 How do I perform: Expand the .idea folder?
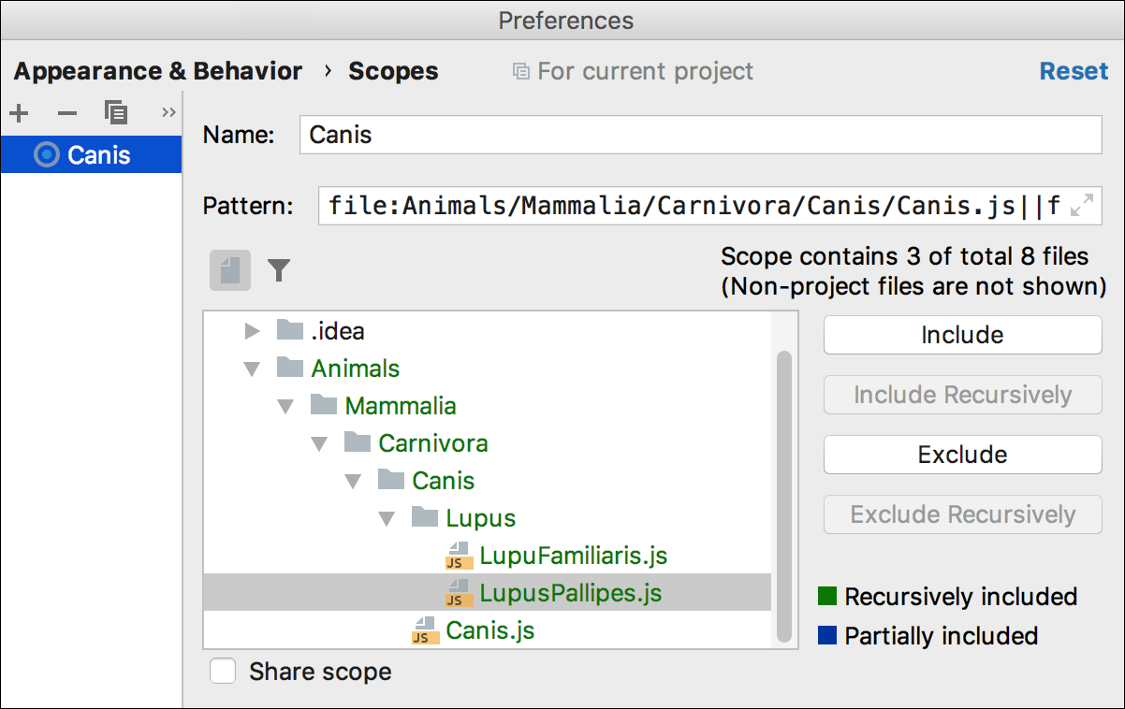click(251, 330)
